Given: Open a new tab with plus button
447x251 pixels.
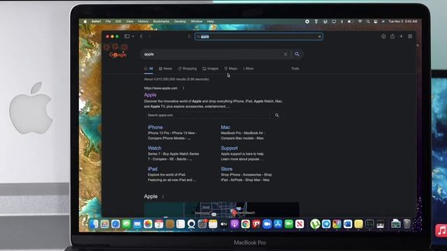Looking at the screenshot, I should click(401, 36).
